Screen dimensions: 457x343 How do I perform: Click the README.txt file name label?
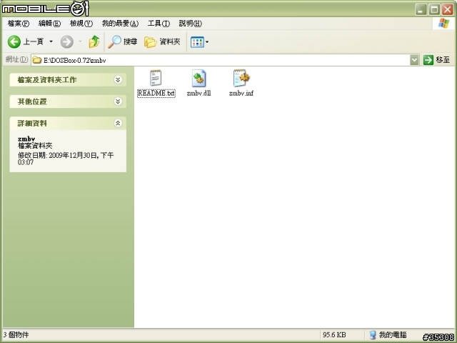pos(156,94)
